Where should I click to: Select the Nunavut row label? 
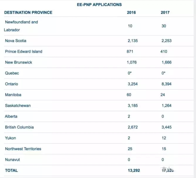12,160
